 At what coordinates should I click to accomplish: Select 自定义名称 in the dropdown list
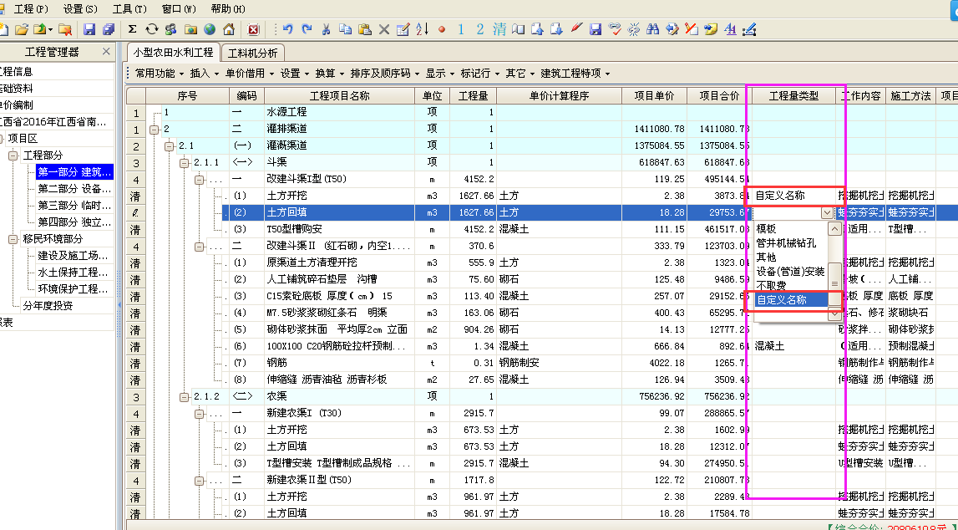point(781,299)
